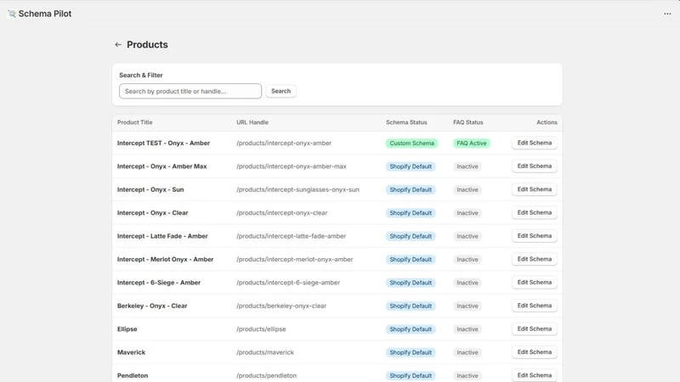Edit Schema for Intercept - Onyx - Amber Max

tap(535, 166)
